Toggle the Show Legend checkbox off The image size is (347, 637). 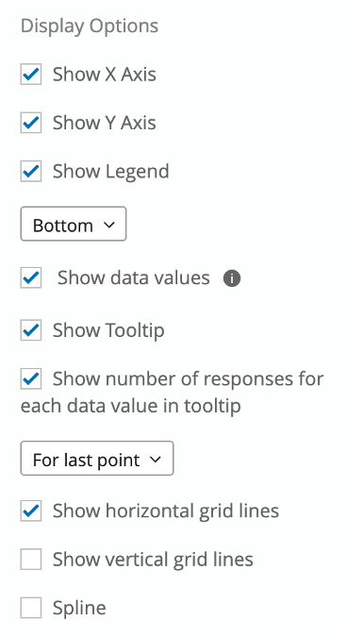coord(31,171)
